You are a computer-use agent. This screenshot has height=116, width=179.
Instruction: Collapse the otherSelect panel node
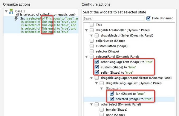(91, 104)
